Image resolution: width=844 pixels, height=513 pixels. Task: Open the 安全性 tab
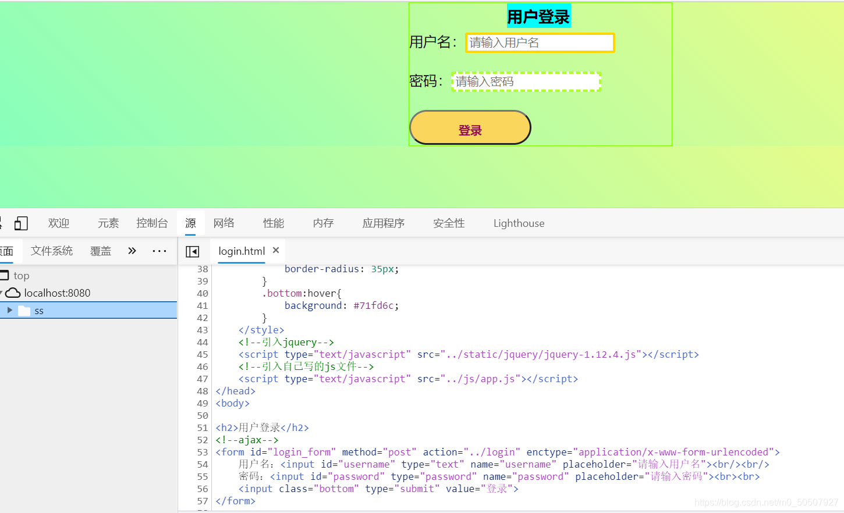[x=449, y=223]
